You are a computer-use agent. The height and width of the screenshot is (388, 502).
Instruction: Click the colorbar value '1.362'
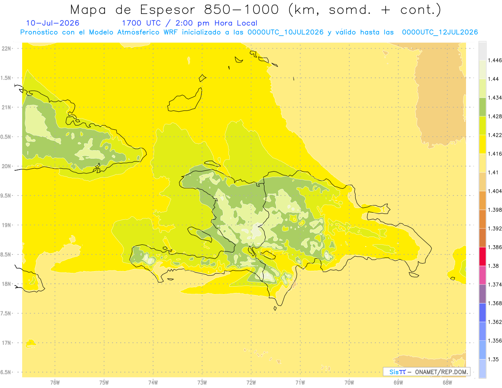point(495,322)
